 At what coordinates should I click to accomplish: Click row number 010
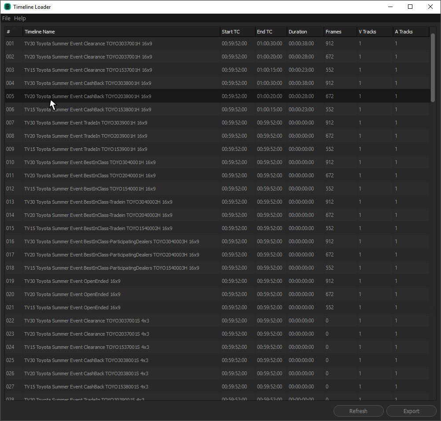[10, 162]
